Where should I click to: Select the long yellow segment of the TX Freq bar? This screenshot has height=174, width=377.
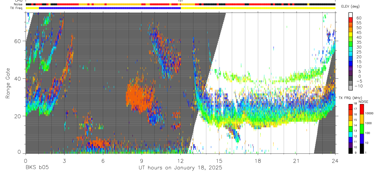[258, 8]
